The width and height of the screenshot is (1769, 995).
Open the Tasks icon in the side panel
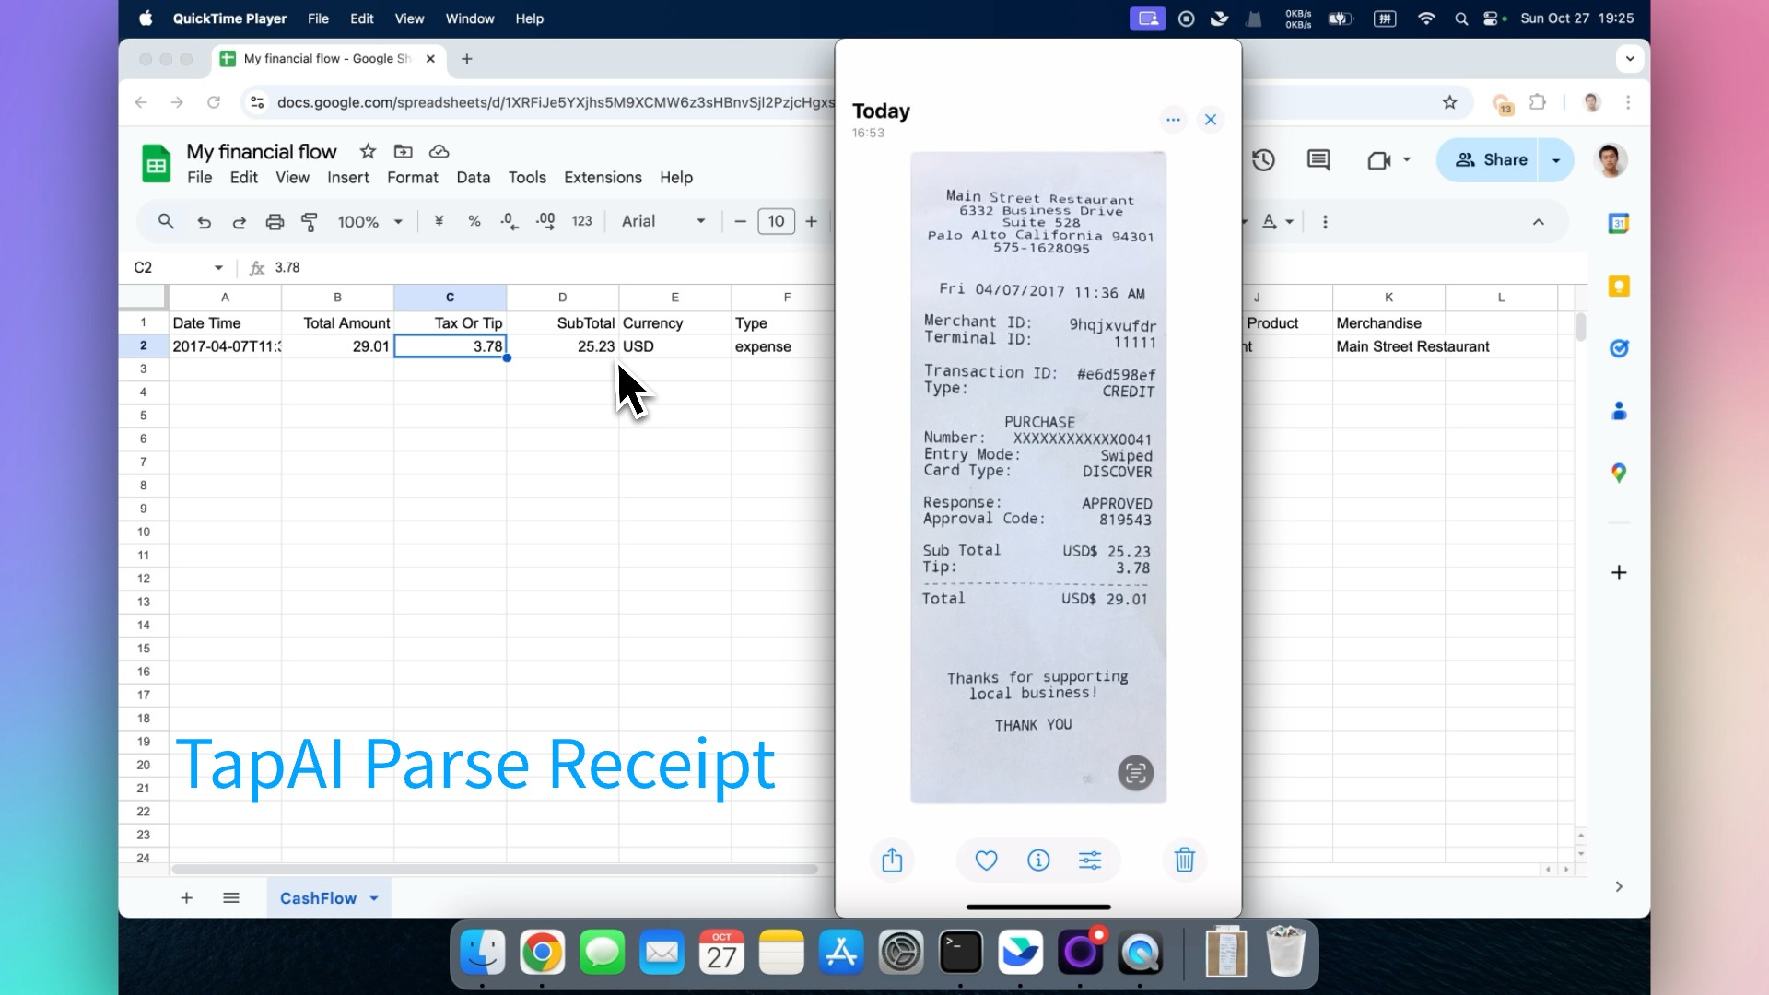point(1619,348)
